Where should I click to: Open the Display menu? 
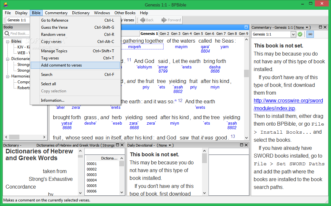coord(21,13)
